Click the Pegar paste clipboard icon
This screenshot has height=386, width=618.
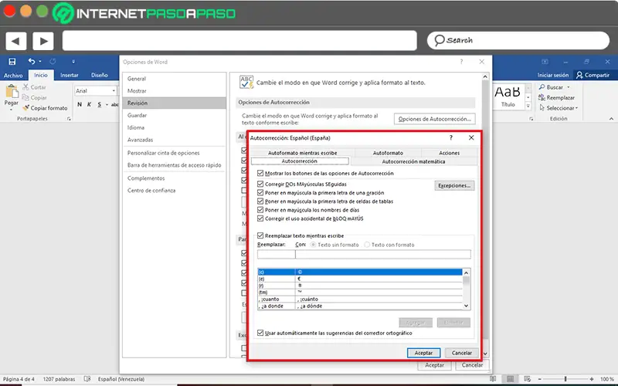12,91
